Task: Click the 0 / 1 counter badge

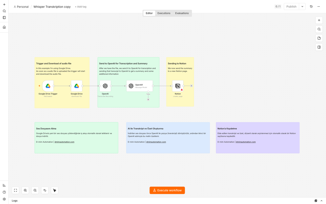Action: coord(278,7)
